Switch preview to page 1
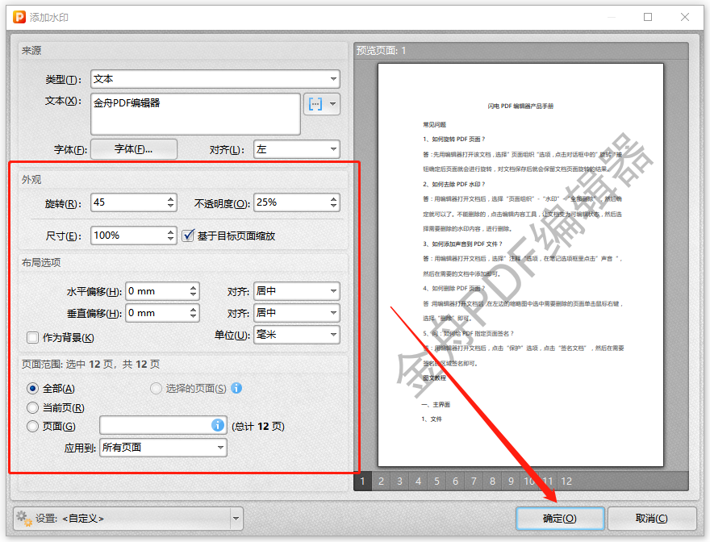This screenshot has height=542, width=710. [x=363, y=481]
